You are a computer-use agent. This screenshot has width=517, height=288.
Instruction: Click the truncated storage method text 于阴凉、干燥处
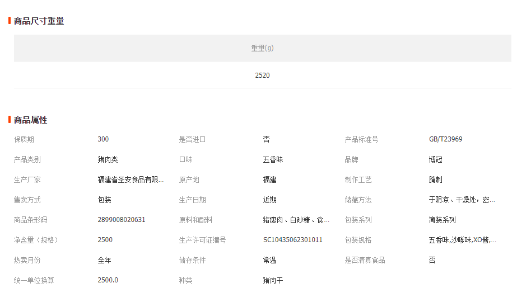[x=462, y=200]
